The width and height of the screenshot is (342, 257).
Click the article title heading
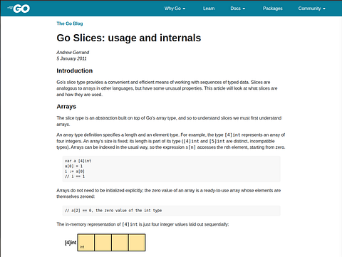(129, 38)
